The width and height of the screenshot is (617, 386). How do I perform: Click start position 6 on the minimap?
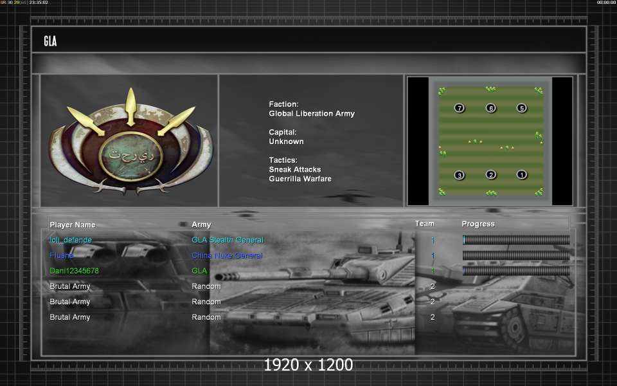[490, 108]
